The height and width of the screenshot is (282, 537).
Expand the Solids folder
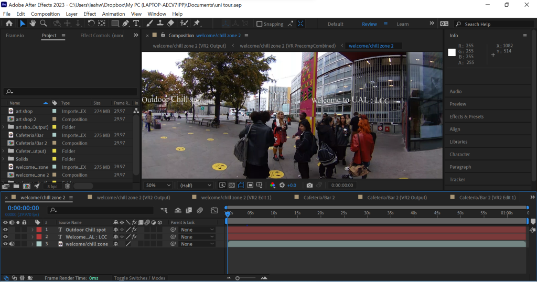tap(4, 159)
